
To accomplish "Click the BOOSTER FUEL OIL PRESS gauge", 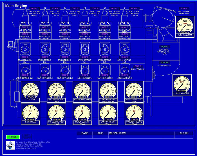I will pyautogui.click(x=134, y=113).
